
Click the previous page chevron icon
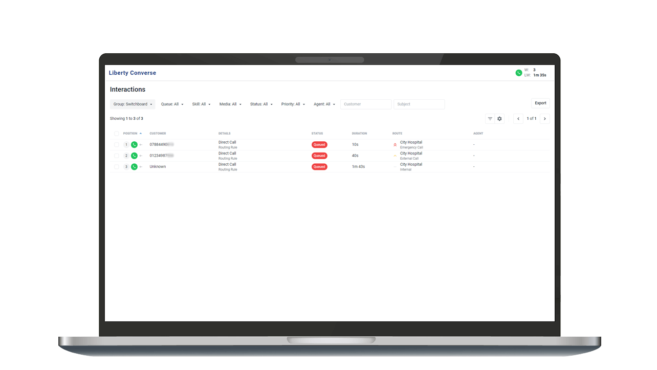tap(518, 118)
